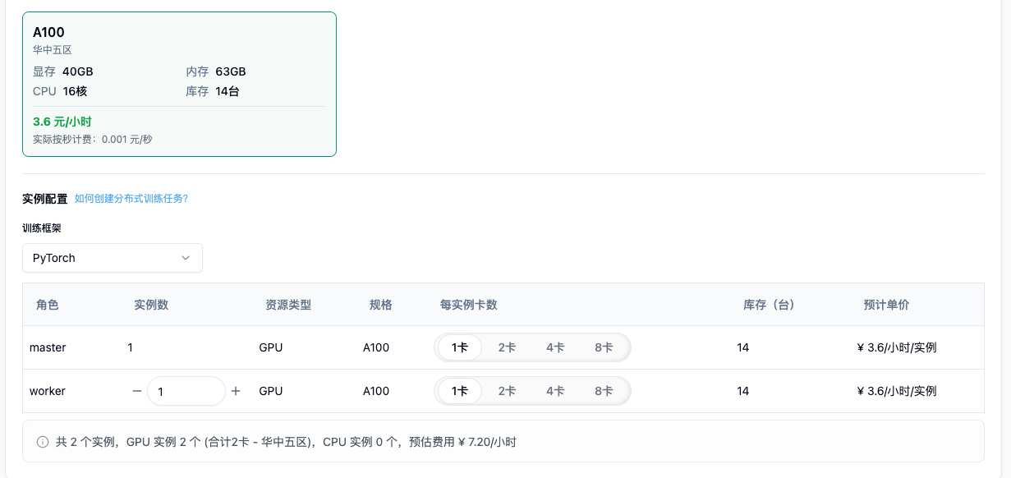Click worker row price ¥ 3.6/小时/实例

897,391
